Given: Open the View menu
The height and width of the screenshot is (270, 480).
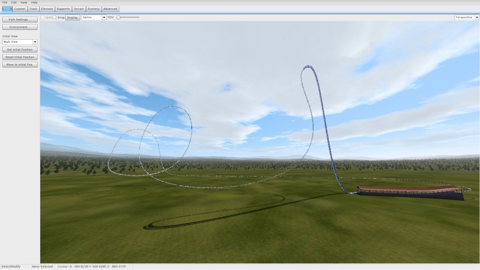Looking at the screenshot, I should pyautogui.click(x=23, y=2).
